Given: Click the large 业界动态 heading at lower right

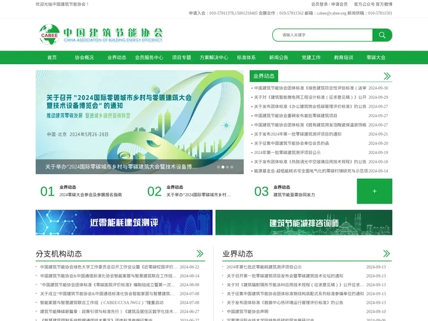Looking at the screenshot, I should coord(238,254).
